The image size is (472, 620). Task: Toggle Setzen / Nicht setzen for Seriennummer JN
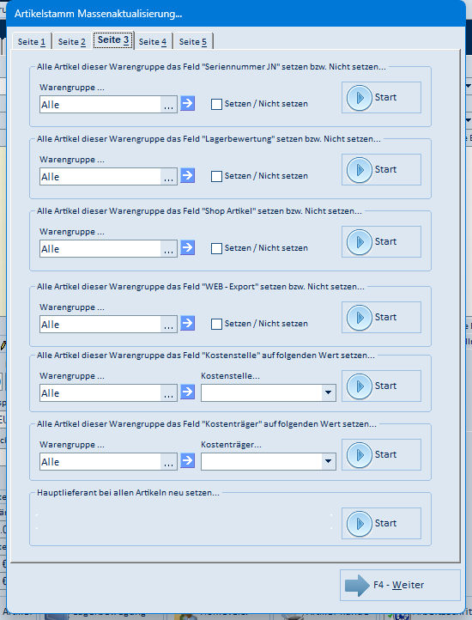click(216, 105)
